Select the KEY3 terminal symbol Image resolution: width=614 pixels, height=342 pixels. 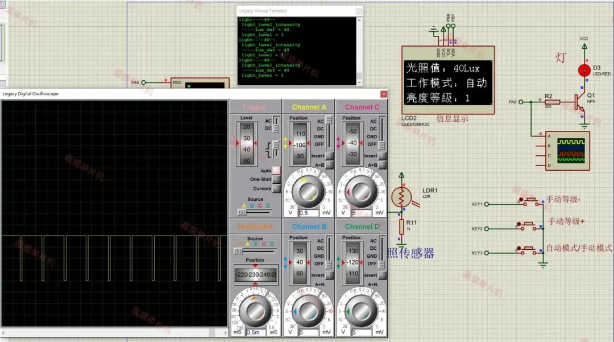(486, 253)
